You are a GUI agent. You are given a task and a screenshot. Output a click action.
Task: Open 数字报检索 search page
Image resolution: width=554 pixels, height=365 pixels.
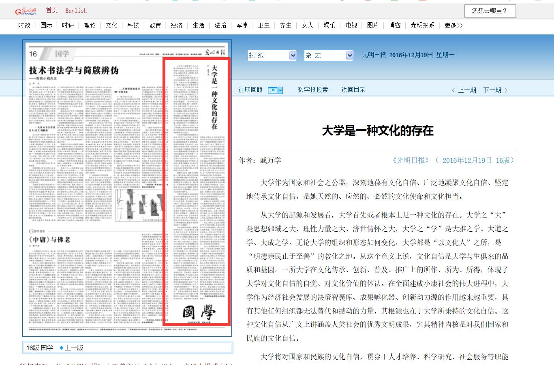[313, 90]
